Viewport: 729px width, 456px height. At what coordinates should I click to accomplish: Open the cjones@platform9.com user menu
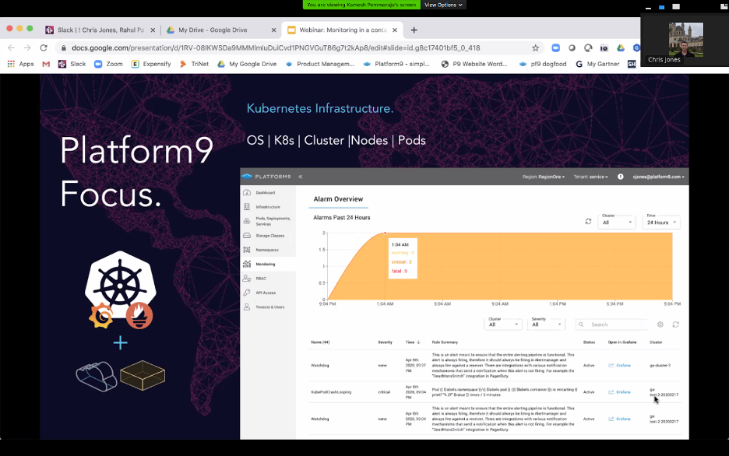tap(658, 177)
